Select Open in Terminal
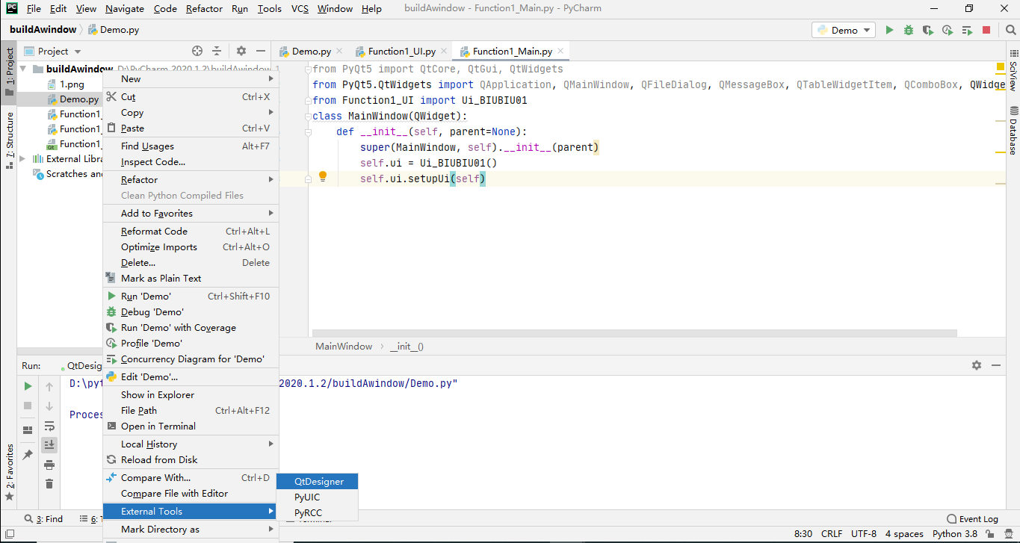Screen dimensions: 1020x543 [191, 426]
